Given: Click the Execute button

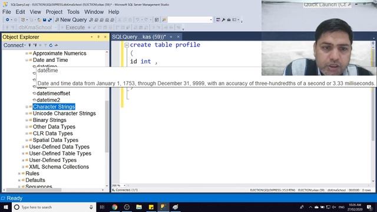Looking at the screenshot, I should click(x=72, y=28).
